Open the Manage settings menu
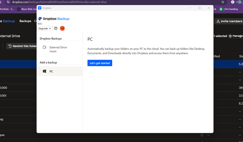Image resolution: width=243 pixels, height=142 pixels. point(236,36)
